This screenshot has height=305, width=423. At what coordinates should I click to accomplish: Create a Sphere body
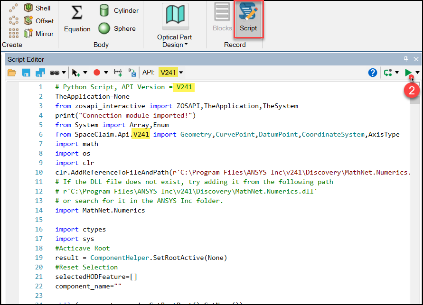pyautogui.click(x=117, y=28)
